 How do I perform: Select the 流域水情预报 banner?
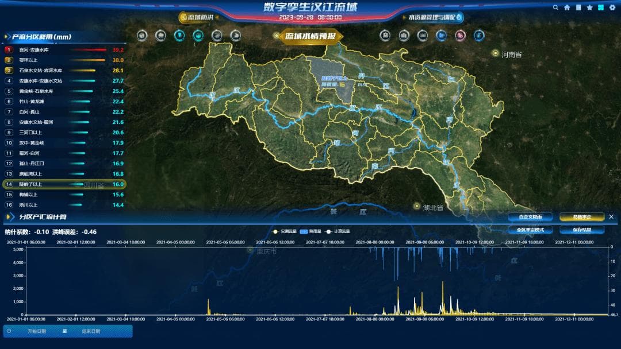pos(310,36)
